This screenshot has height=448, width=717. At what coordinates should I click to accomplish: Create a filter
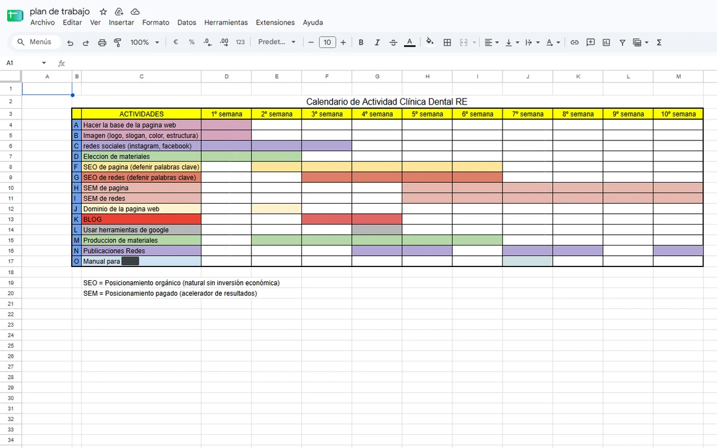click(623, 42)
